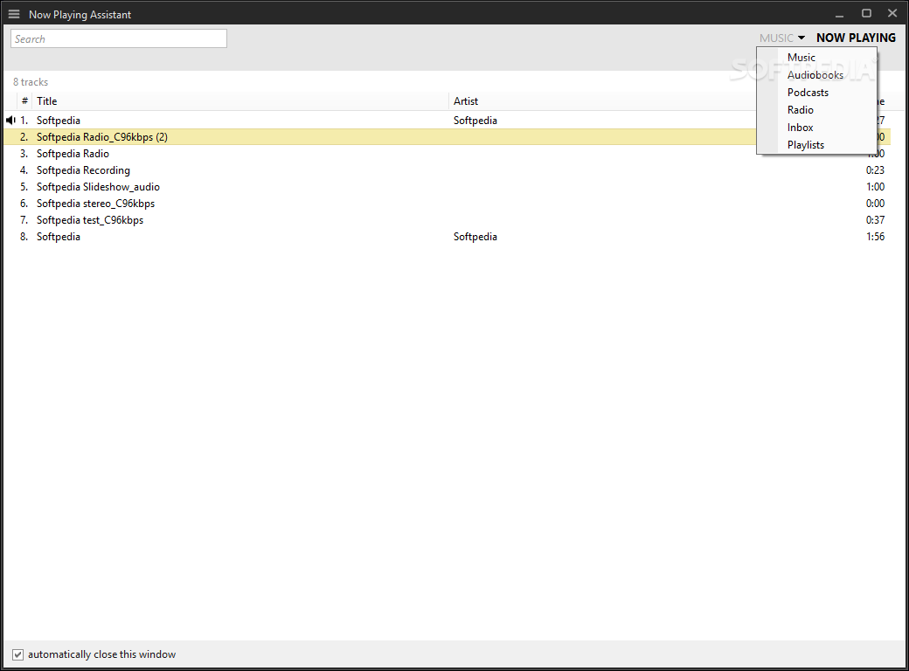Click the 1:56 duration value
Viewport: 909px width, 671px height.
tap(875, 237)
